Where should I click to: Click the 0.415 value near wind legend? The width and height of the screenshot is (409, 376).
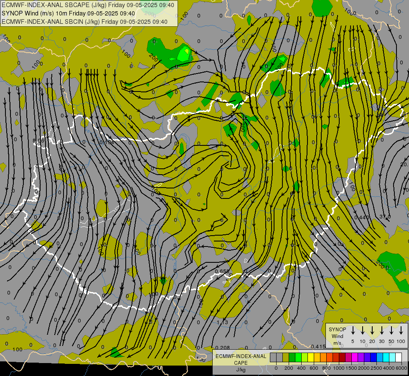[x=318, y=346]
